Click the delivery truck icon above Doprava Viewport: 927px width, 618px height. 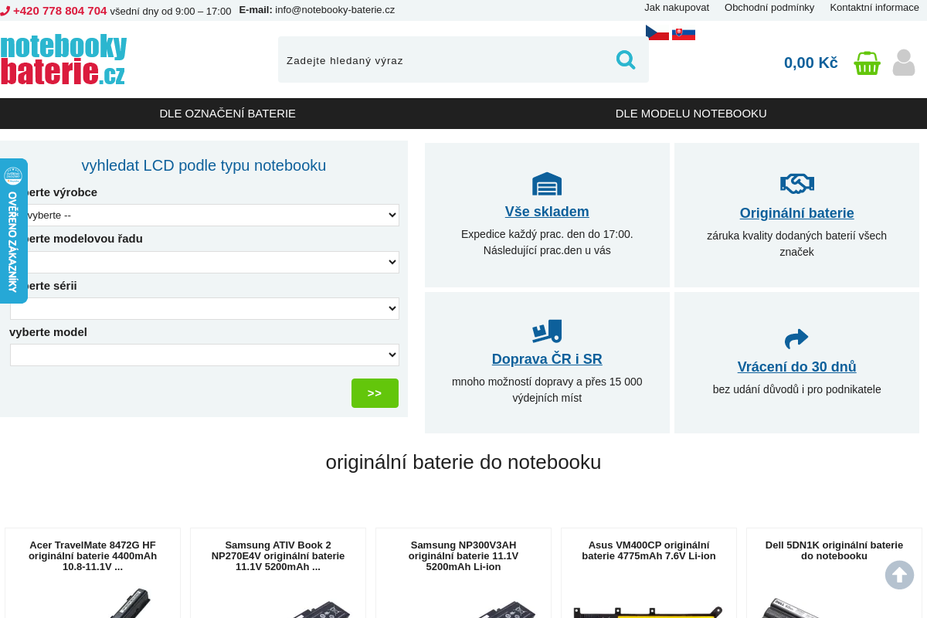[x=547, y=331]
